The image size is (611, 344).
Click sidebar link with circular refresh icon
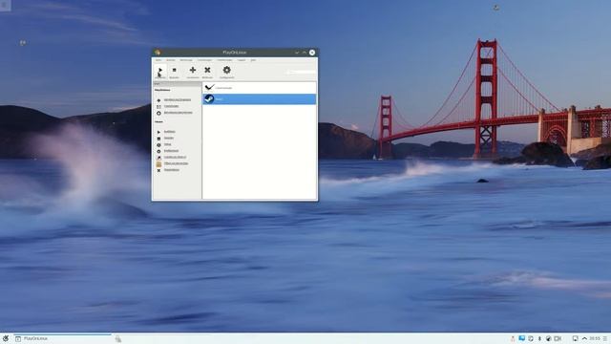(x=179, y=113)
